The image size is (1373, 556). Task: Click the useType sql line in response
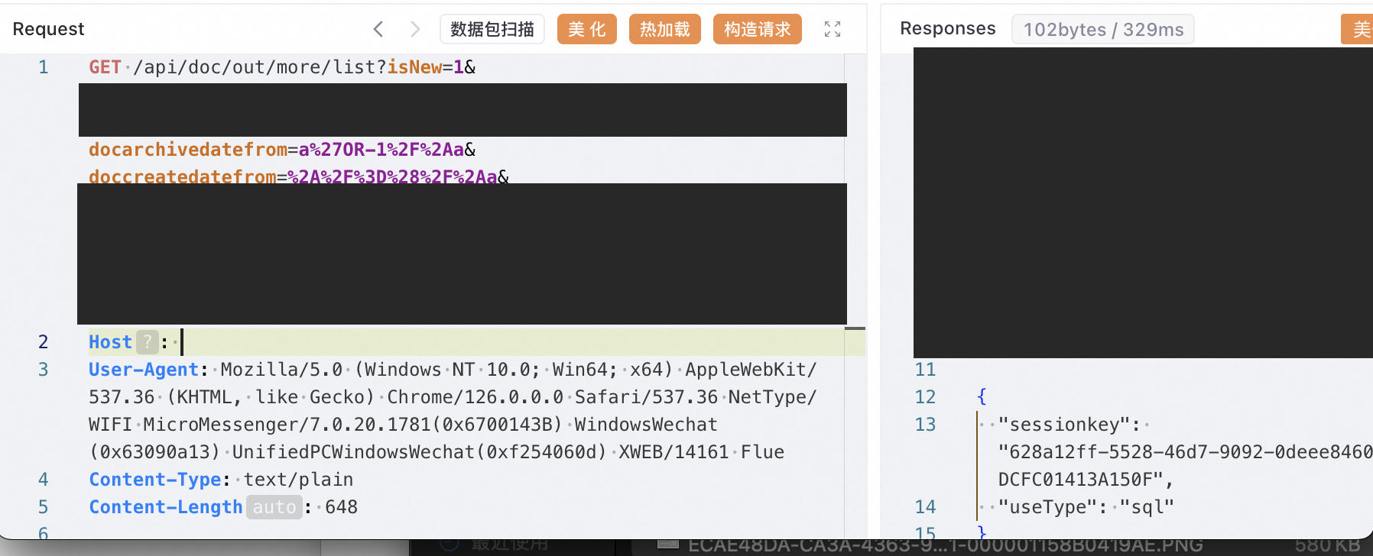[1086, 507]
